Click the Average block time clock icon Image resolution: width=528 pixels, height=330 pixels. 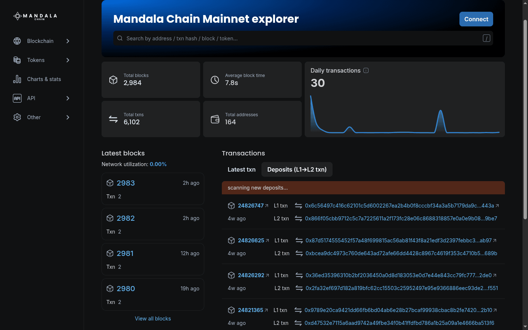(215, 80)
